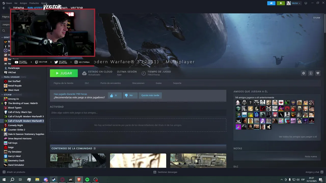
Task: Open the Página de la tienda tab
Action: (63, 83)
